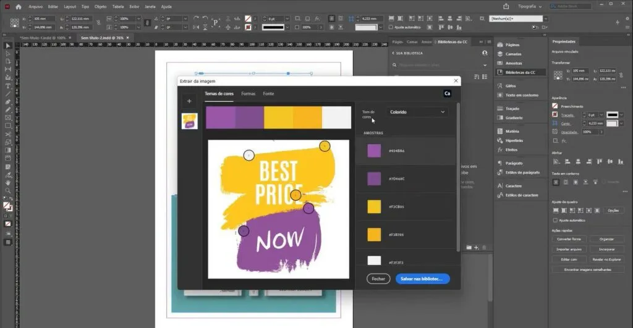
Task: Enable Ajuste automático in the Properties panel
Action: click(x=555, y=220)
